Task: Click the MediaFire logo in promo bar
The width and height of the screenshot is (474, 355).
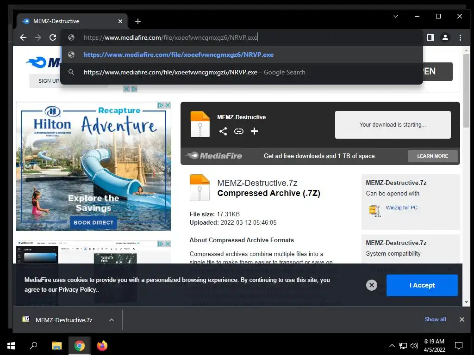Action: point(214,156)
